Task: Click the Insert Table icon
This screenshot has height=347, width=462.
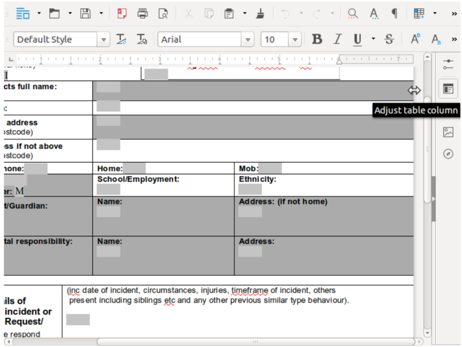Action: point(419,13)
